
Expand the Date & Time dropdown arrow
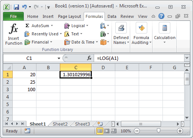point(97,42)
